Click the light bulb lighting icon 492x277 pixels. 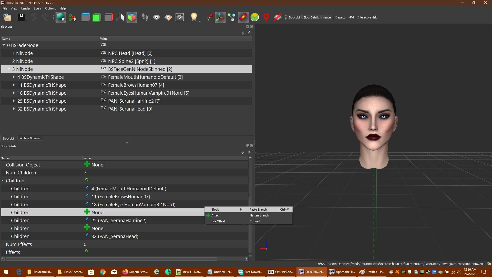(x=194, y=17)
